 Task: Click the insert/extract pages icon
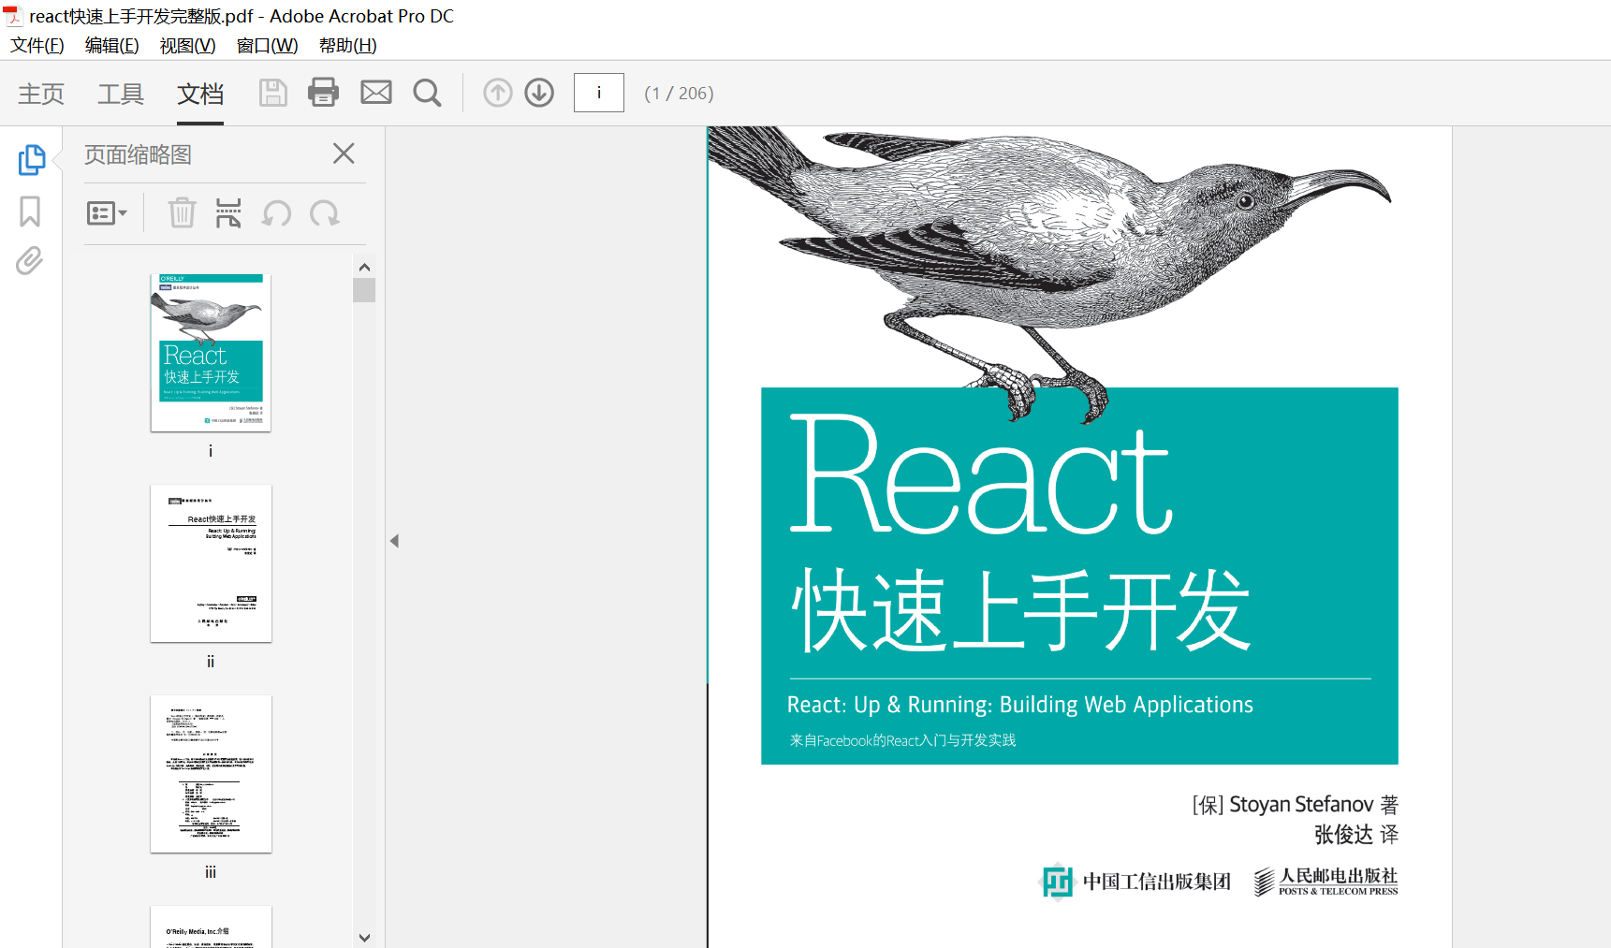pyautogui.click(x=228, y=213)
